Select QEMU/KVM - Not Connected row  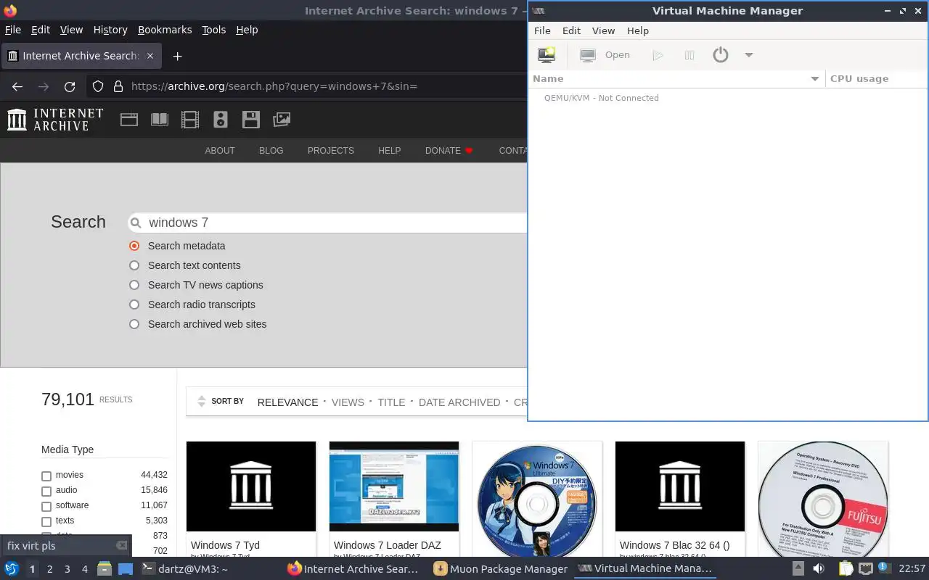point(601,98)
